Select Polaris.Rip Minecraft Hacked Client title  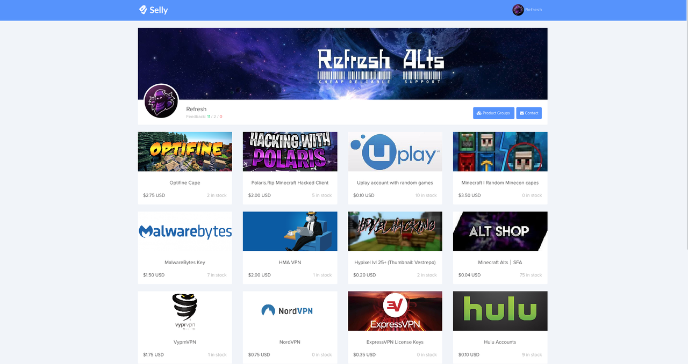(290, 183)
